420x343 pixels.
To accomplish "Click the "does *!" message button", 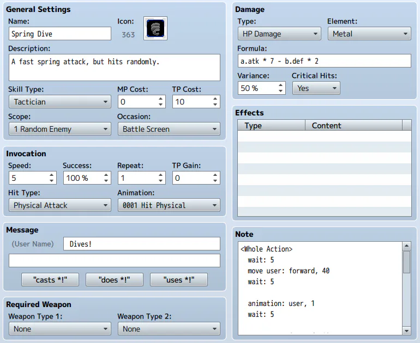I will pyautogui.click(x=115, y=280).
